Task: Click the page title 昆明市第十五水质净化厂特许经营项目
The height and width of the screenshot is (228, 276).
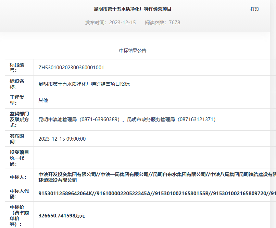Action: point(133,9)
